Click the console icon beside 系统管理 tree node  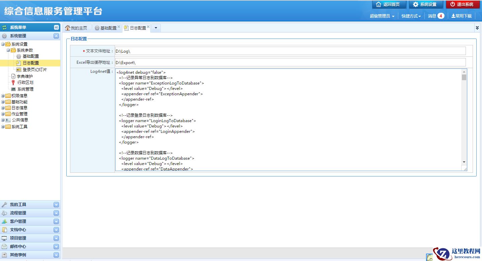click(x=13, y=89)
